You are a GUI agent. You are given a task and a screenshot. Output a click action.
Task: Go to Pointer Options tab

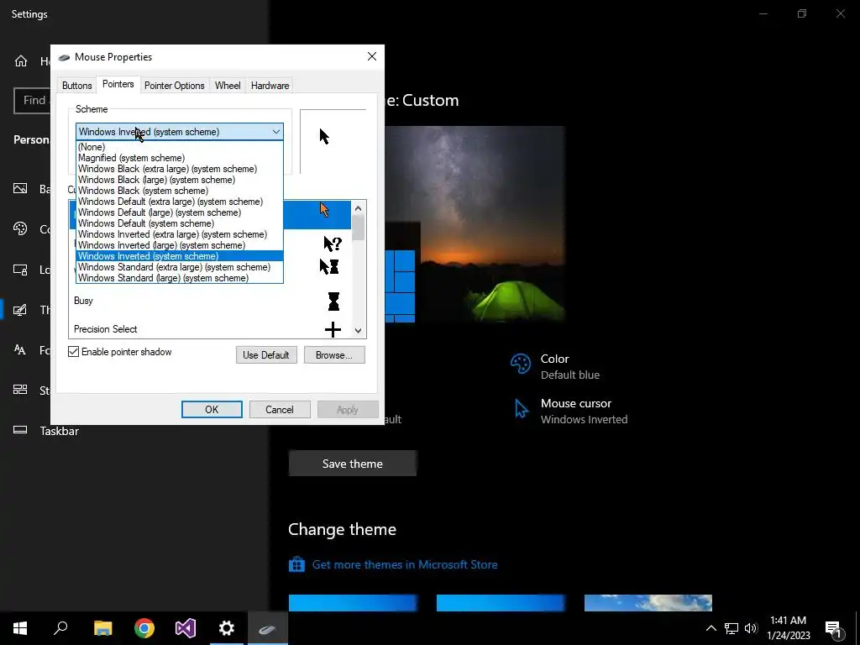[x=175, y=86]
